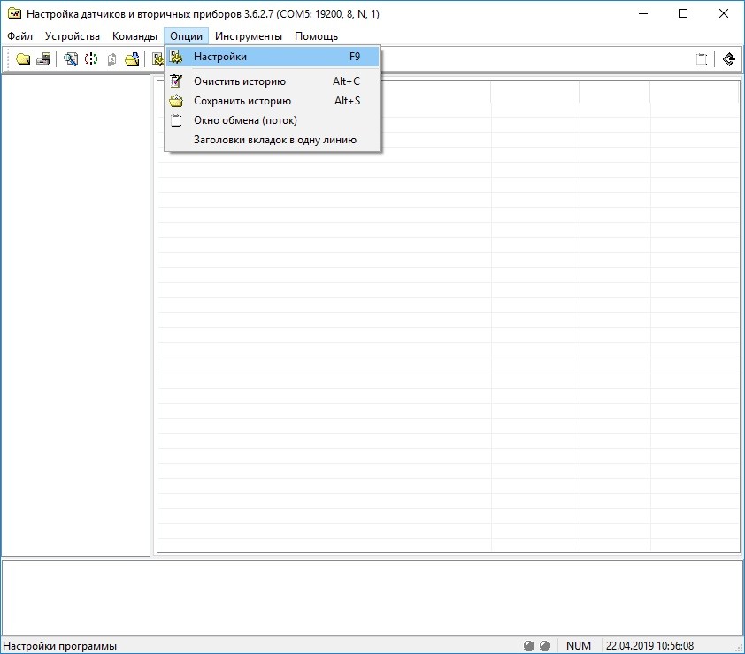Click the red-green refresh arrows icon
This screenshot has width=745, height=654.
[91, 59]
